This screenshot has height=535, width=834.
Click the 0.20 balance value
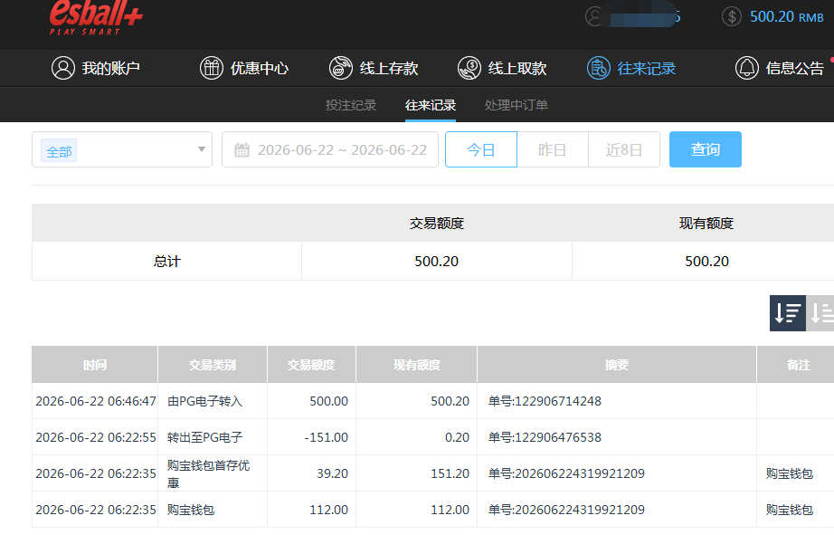(x=457, y=437)
